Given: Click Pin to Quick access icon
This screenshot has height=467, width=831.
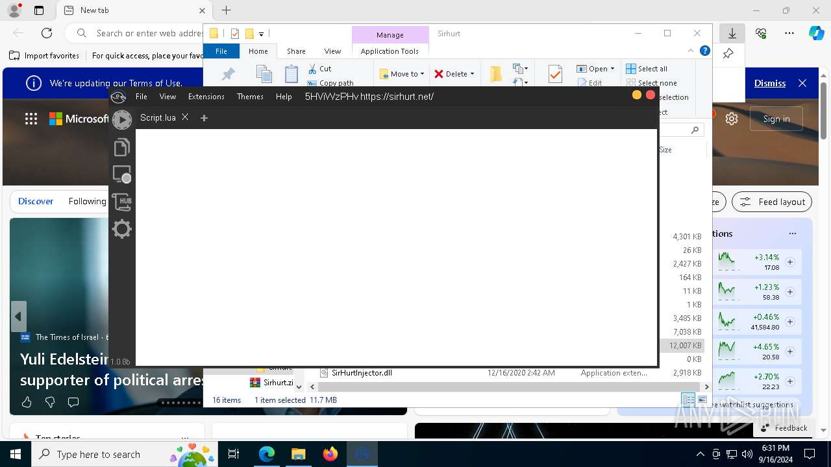Looking at the screenshot, I should [228, 74].
